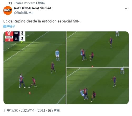Screen dimensions: 132x116
Task: Click the retweet icon above the post
Action: tap(10, 3)
